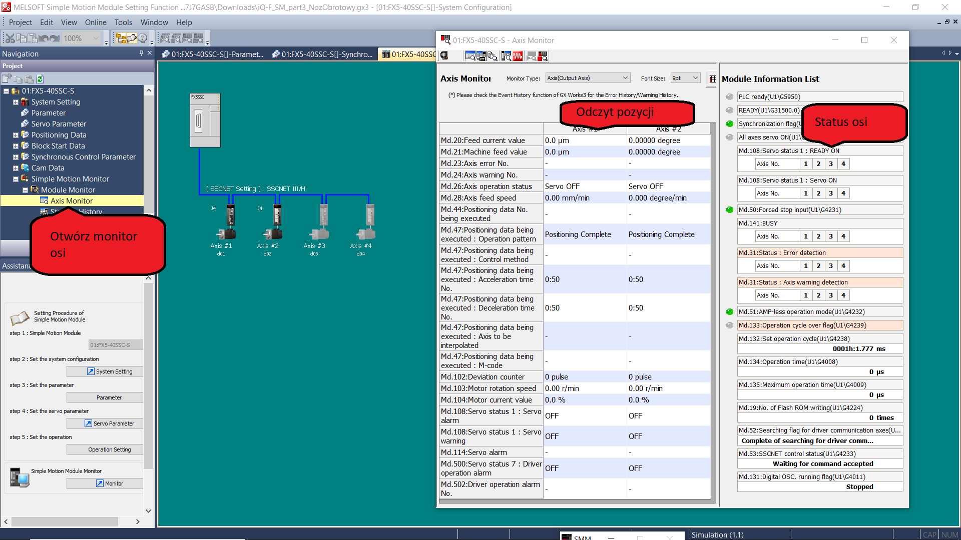Click the Paste icon in main toolbar

click(33, 38)
